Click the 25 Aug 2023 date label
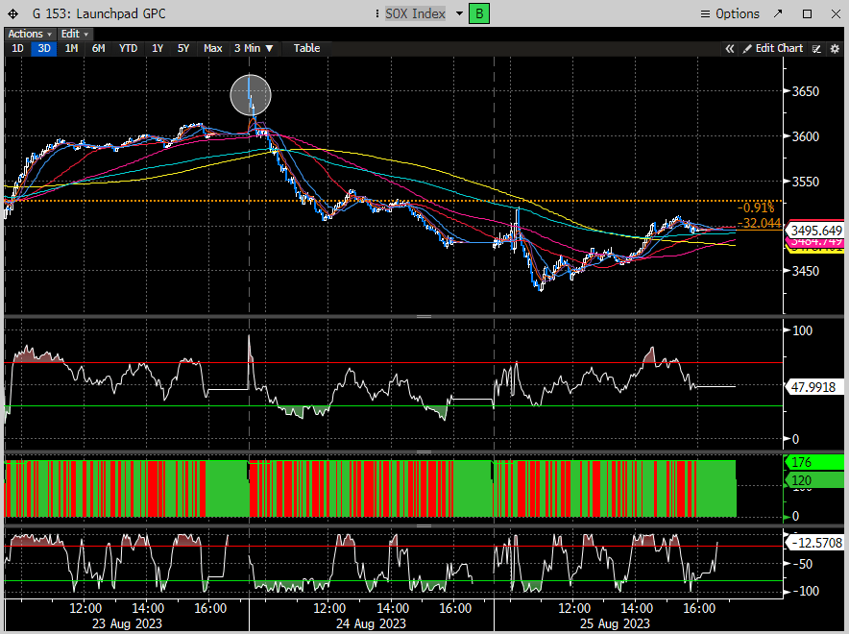Screen dimensions: 849x634 click(x=615, y=623)
